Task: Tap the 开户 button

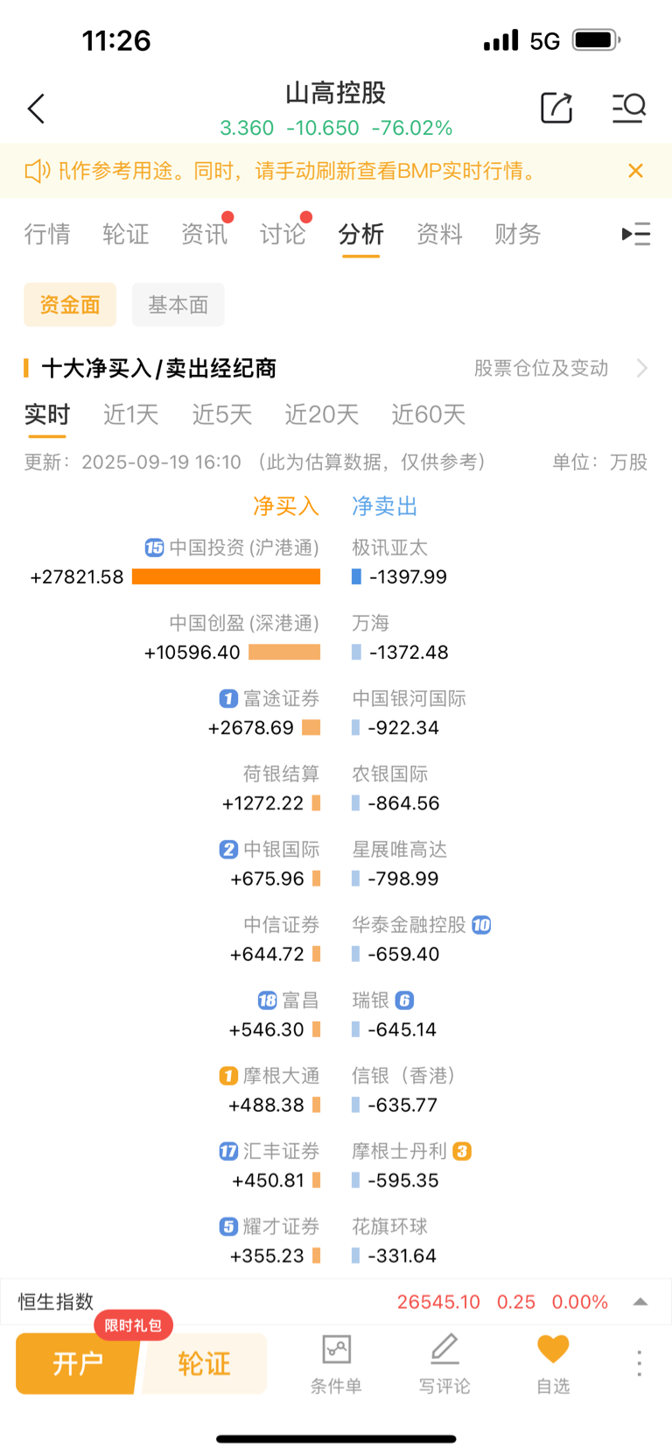Action: click(77, 1364)
